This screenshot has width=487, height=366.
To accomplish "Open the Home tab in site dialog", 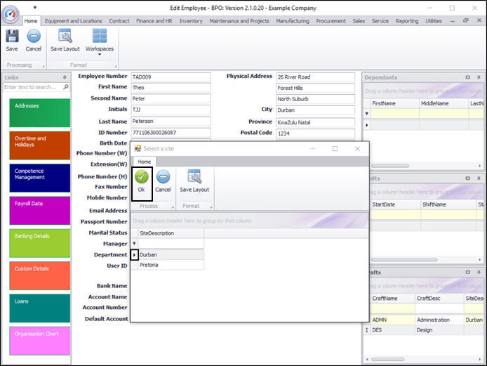I will tap(144, 162).
